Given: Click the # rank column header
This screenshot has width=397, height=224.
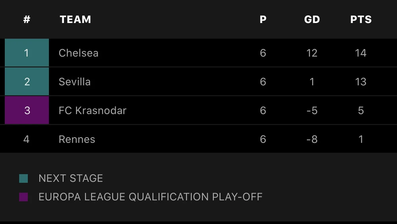Looking at the screenshot, I should [27, 19].
